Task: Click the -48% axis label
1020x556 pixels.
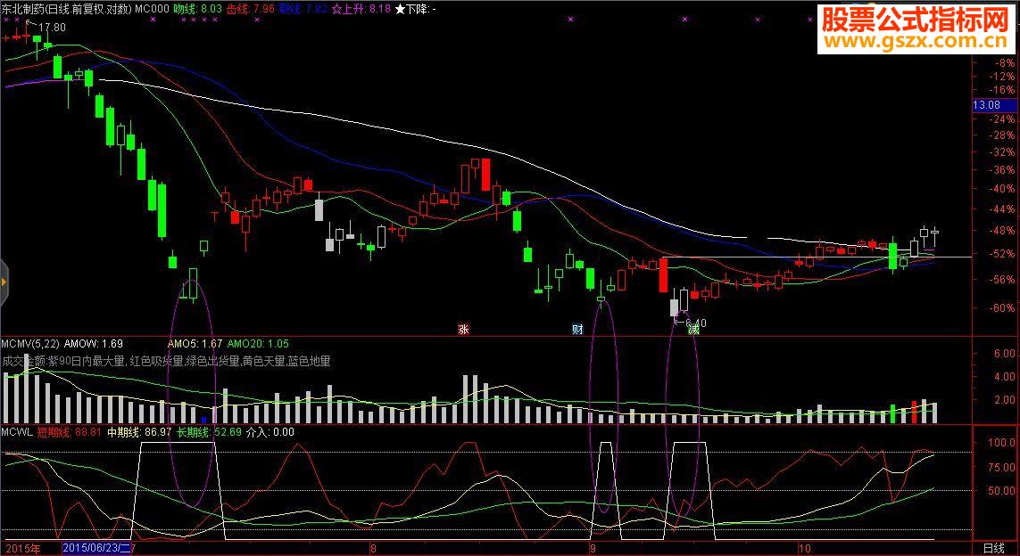Action: tap(1001, 231)
